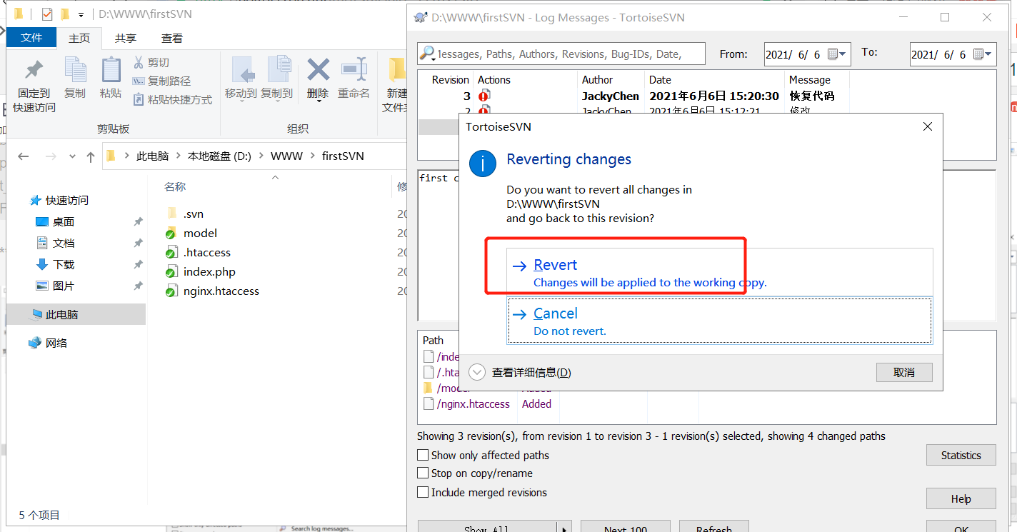Click the 复制到 icon in ribbon
Viewport: 1017px width, 532px height.
279,70
